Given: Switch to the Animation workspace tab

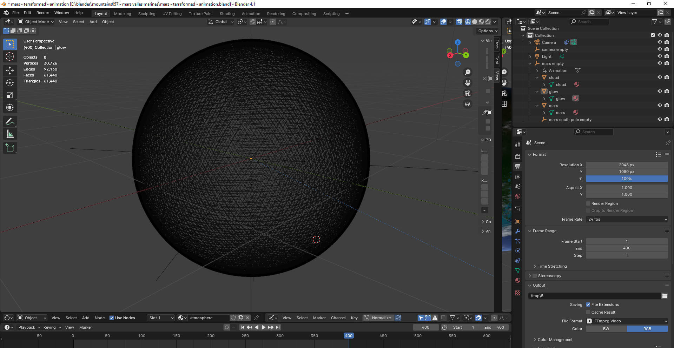Looking at the screenshot, I should click(251, 14).
